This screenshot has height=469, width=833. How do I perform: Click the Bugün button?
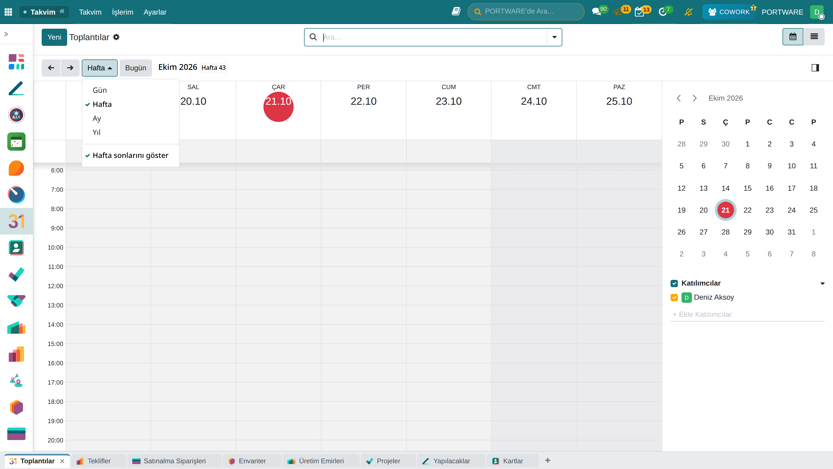click(135, 68)
